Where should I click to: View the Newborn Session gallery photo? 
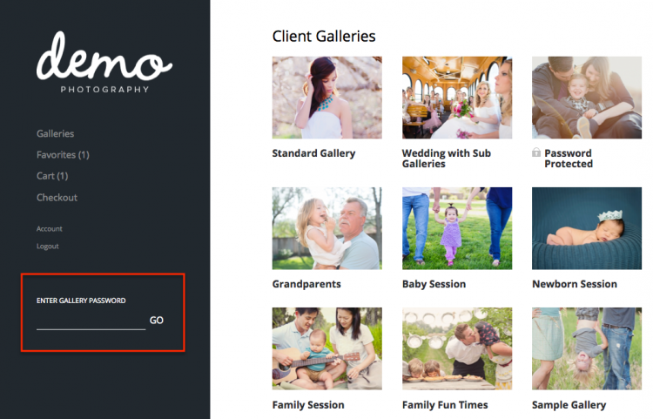pos(587,228)
